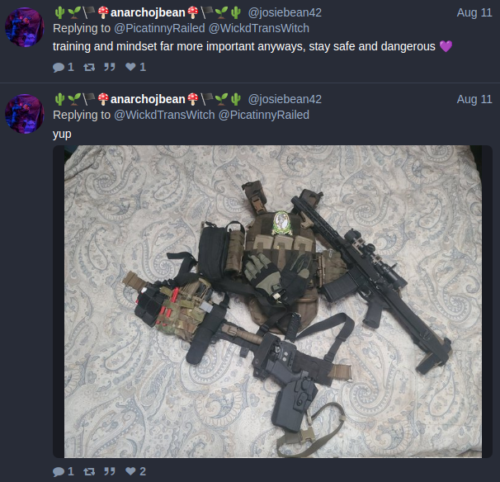Image resolution: width=500 pixels, height=482 pixels.
Task: Open the attached gear photo
Action: 273,301
